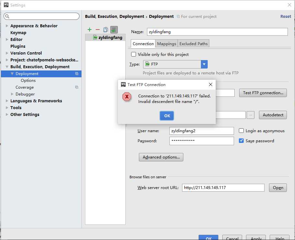
Task: Select the zyldingfang server in the list
Action: [105, 37]
